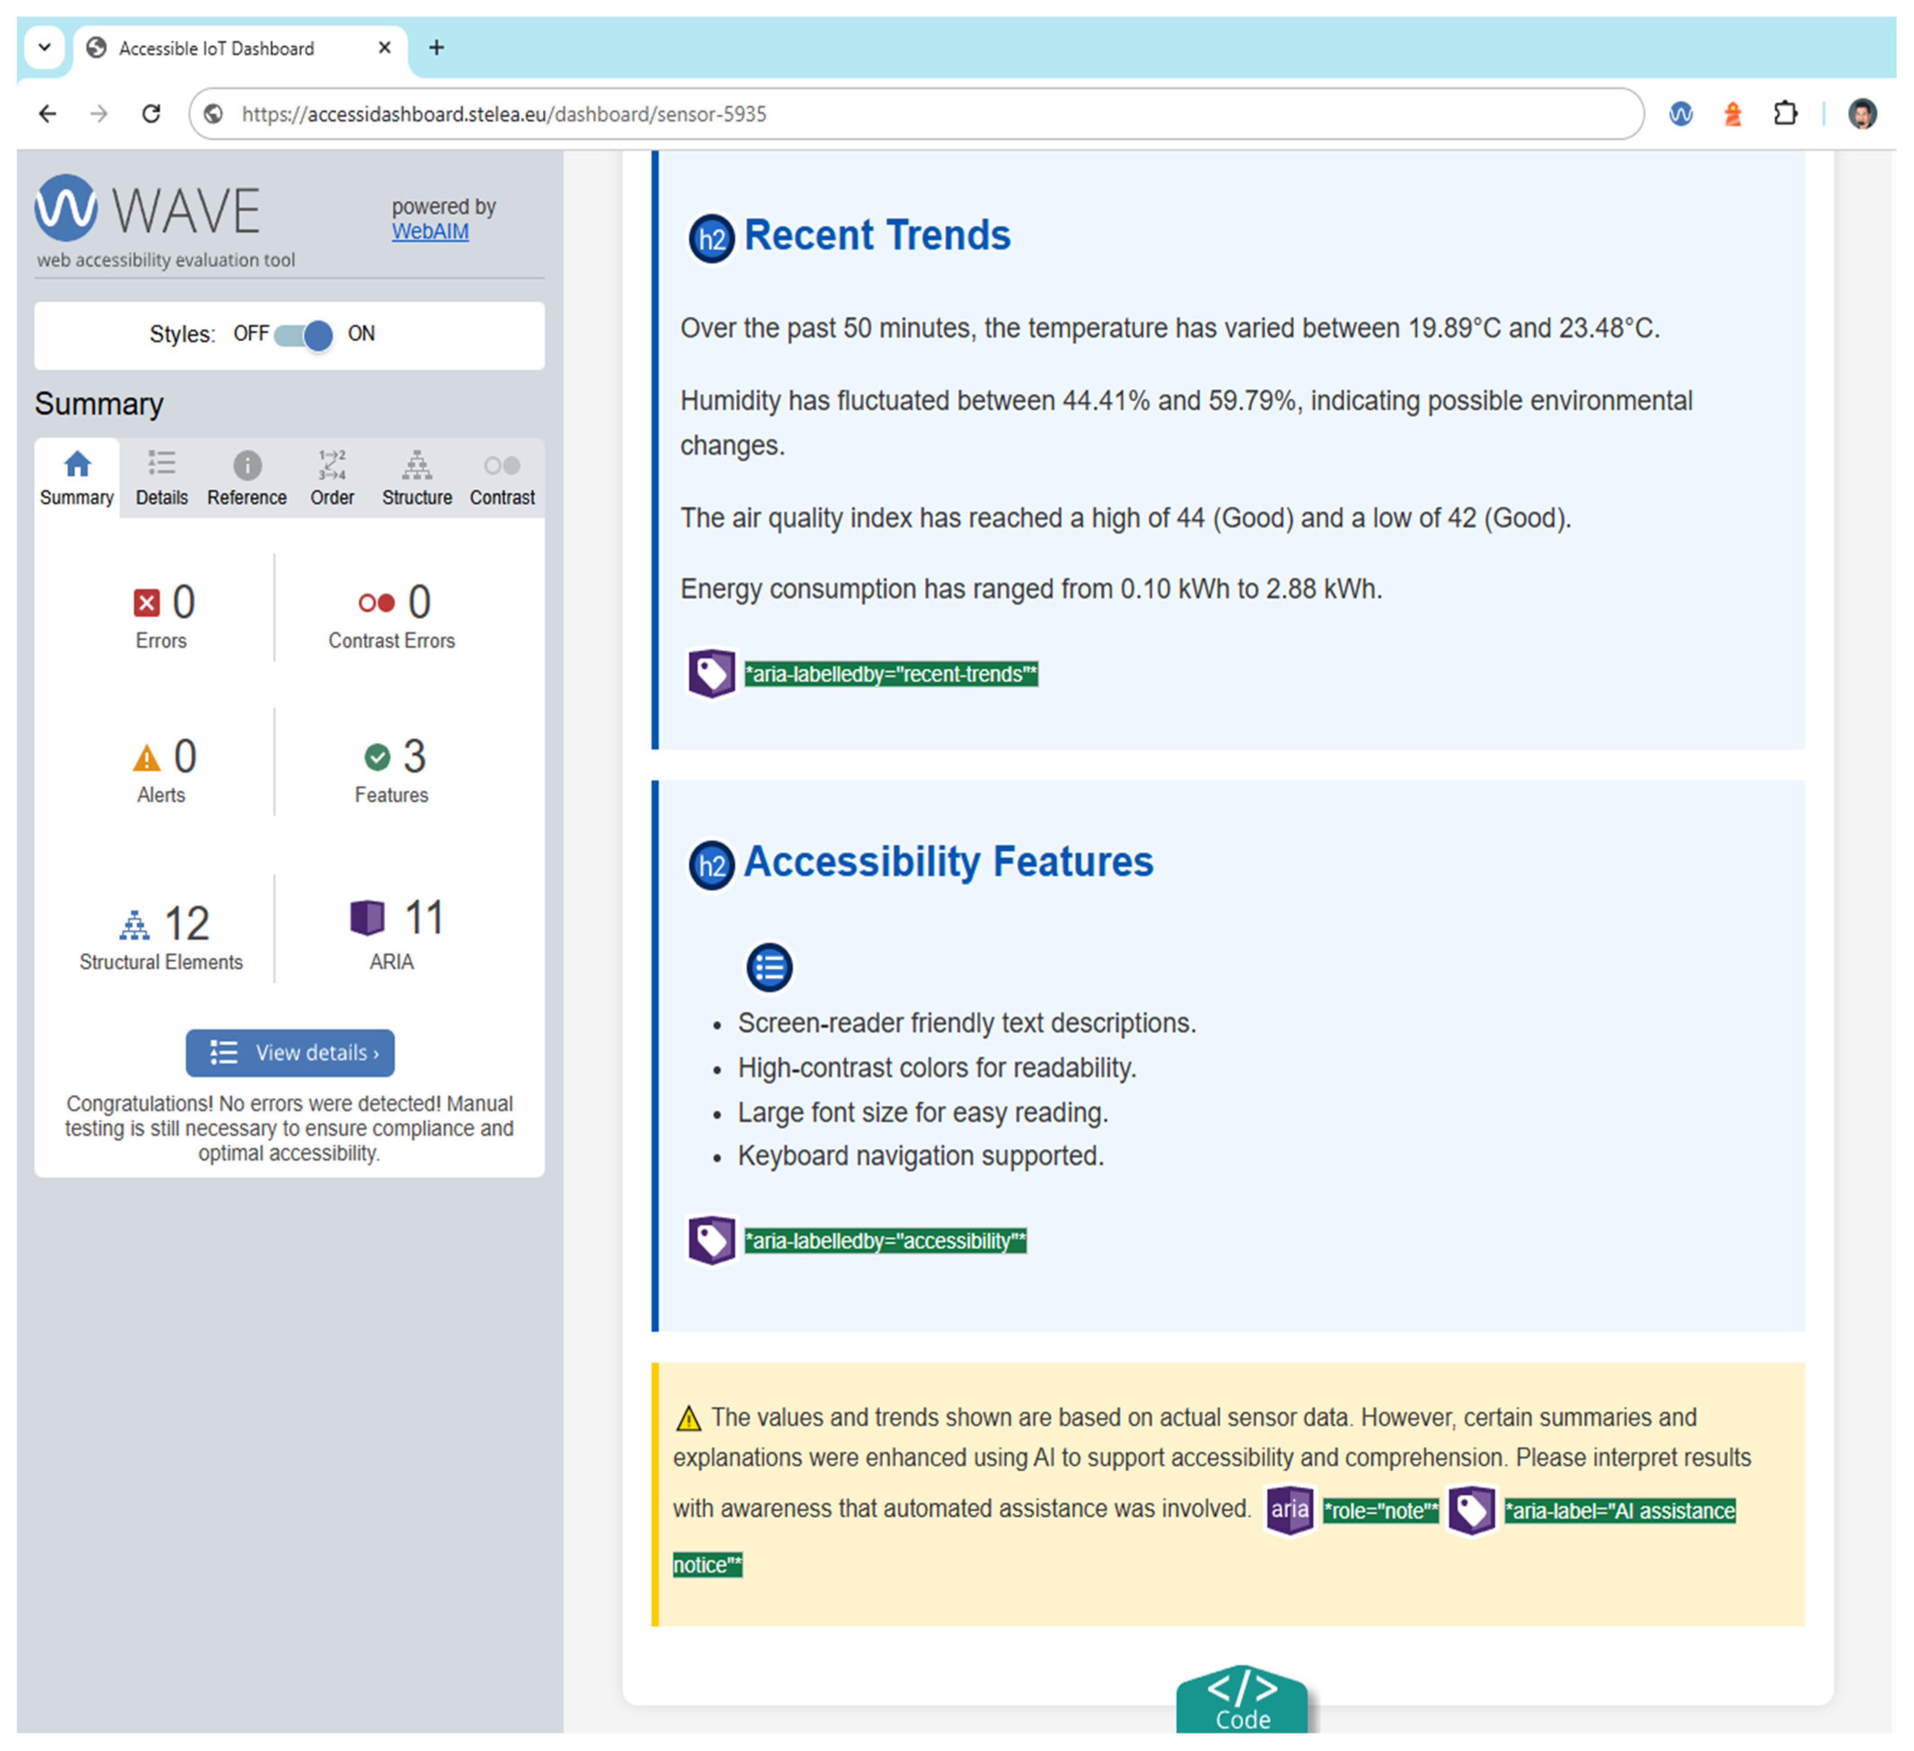Click the air quality index sentence
The image size is (1914, 1751).
[1126, 519]
